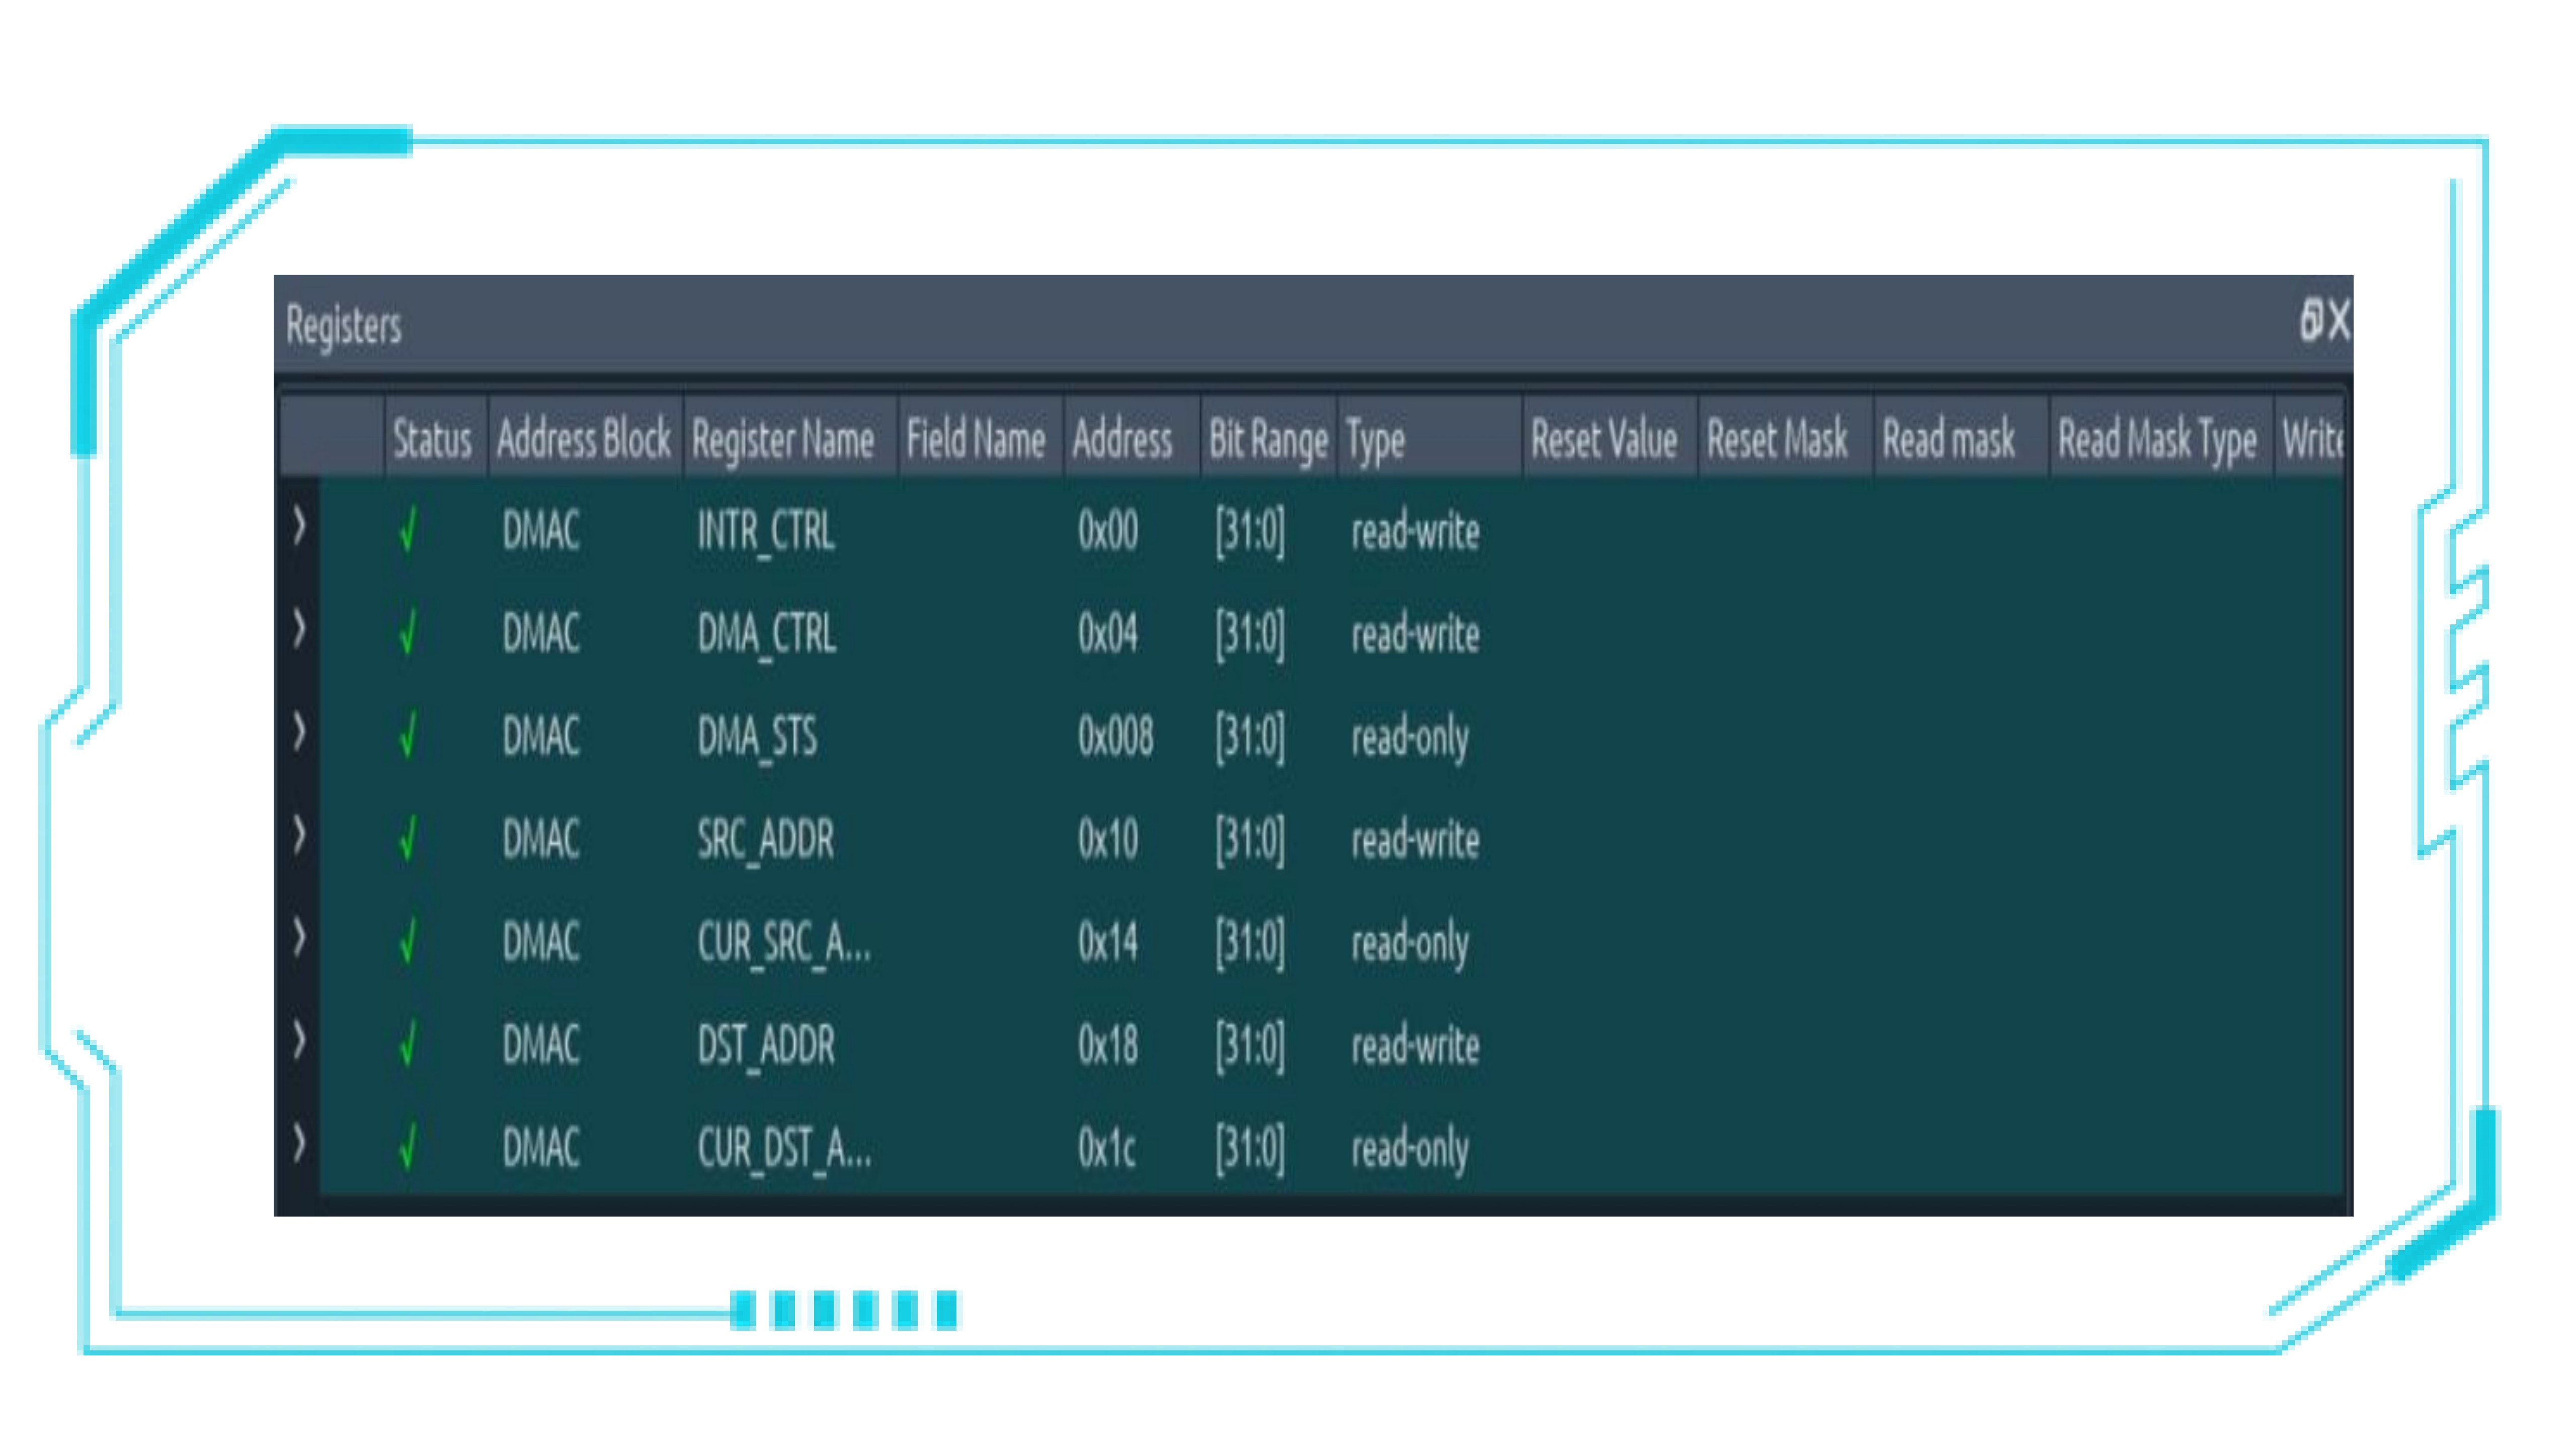Viewport: 2576px width, 1449px height.
Task: Click address cell 0x14
Action: pos(1108,942)
